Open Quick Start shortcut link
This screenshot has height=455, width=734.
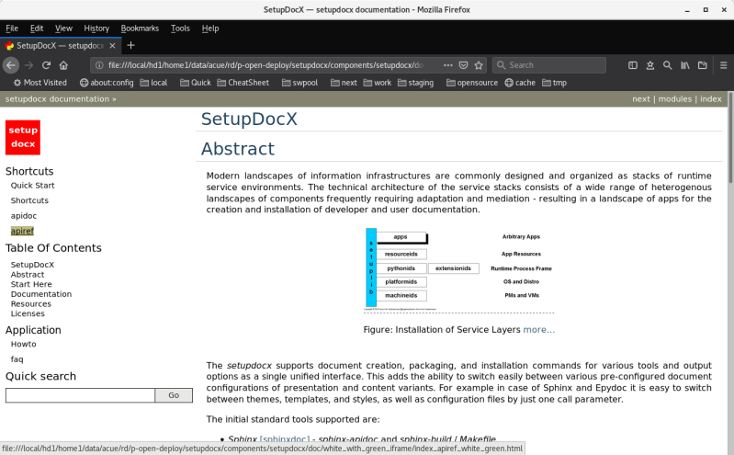click(33, 186)
